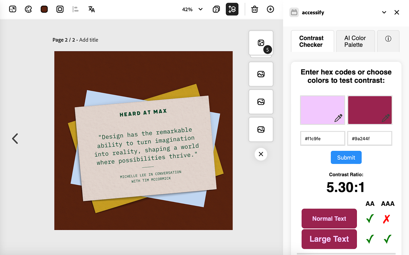The height and width of the screenshot is (255, 409).
Task: Collapse the accessify panel with its chevron
Action: tap(384, 12)
